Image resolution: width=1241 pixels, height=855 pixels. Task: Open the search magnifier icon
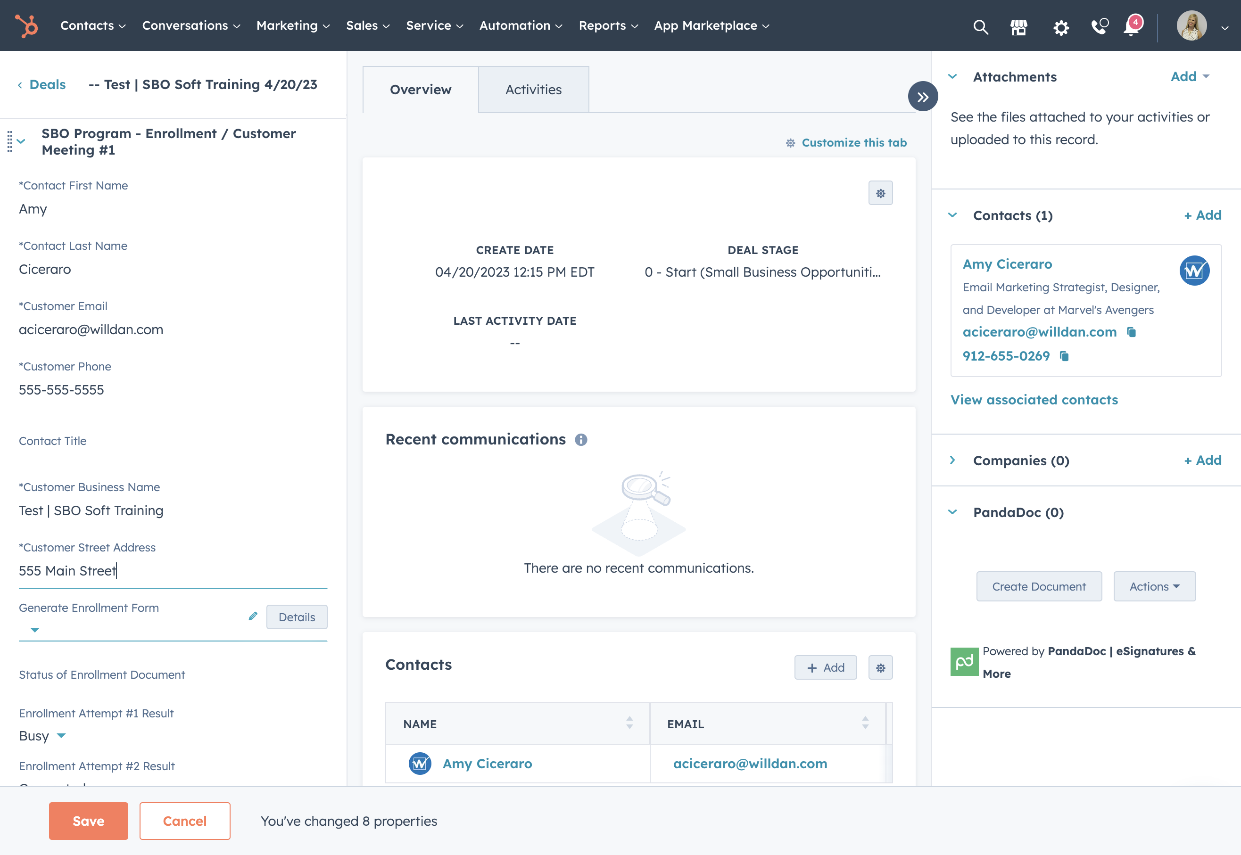(x=981, y=26)
